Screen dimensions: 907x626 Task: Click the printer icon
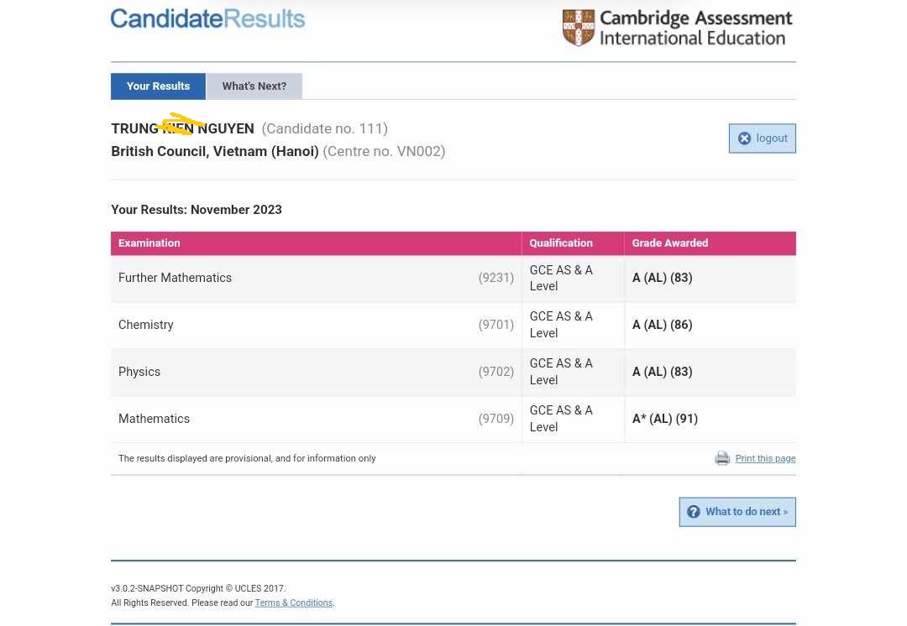tap(722, 458)
